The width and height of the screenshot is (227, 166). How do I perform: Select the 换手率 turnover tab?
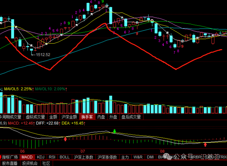pyautogui.click(x=87, y=117)
